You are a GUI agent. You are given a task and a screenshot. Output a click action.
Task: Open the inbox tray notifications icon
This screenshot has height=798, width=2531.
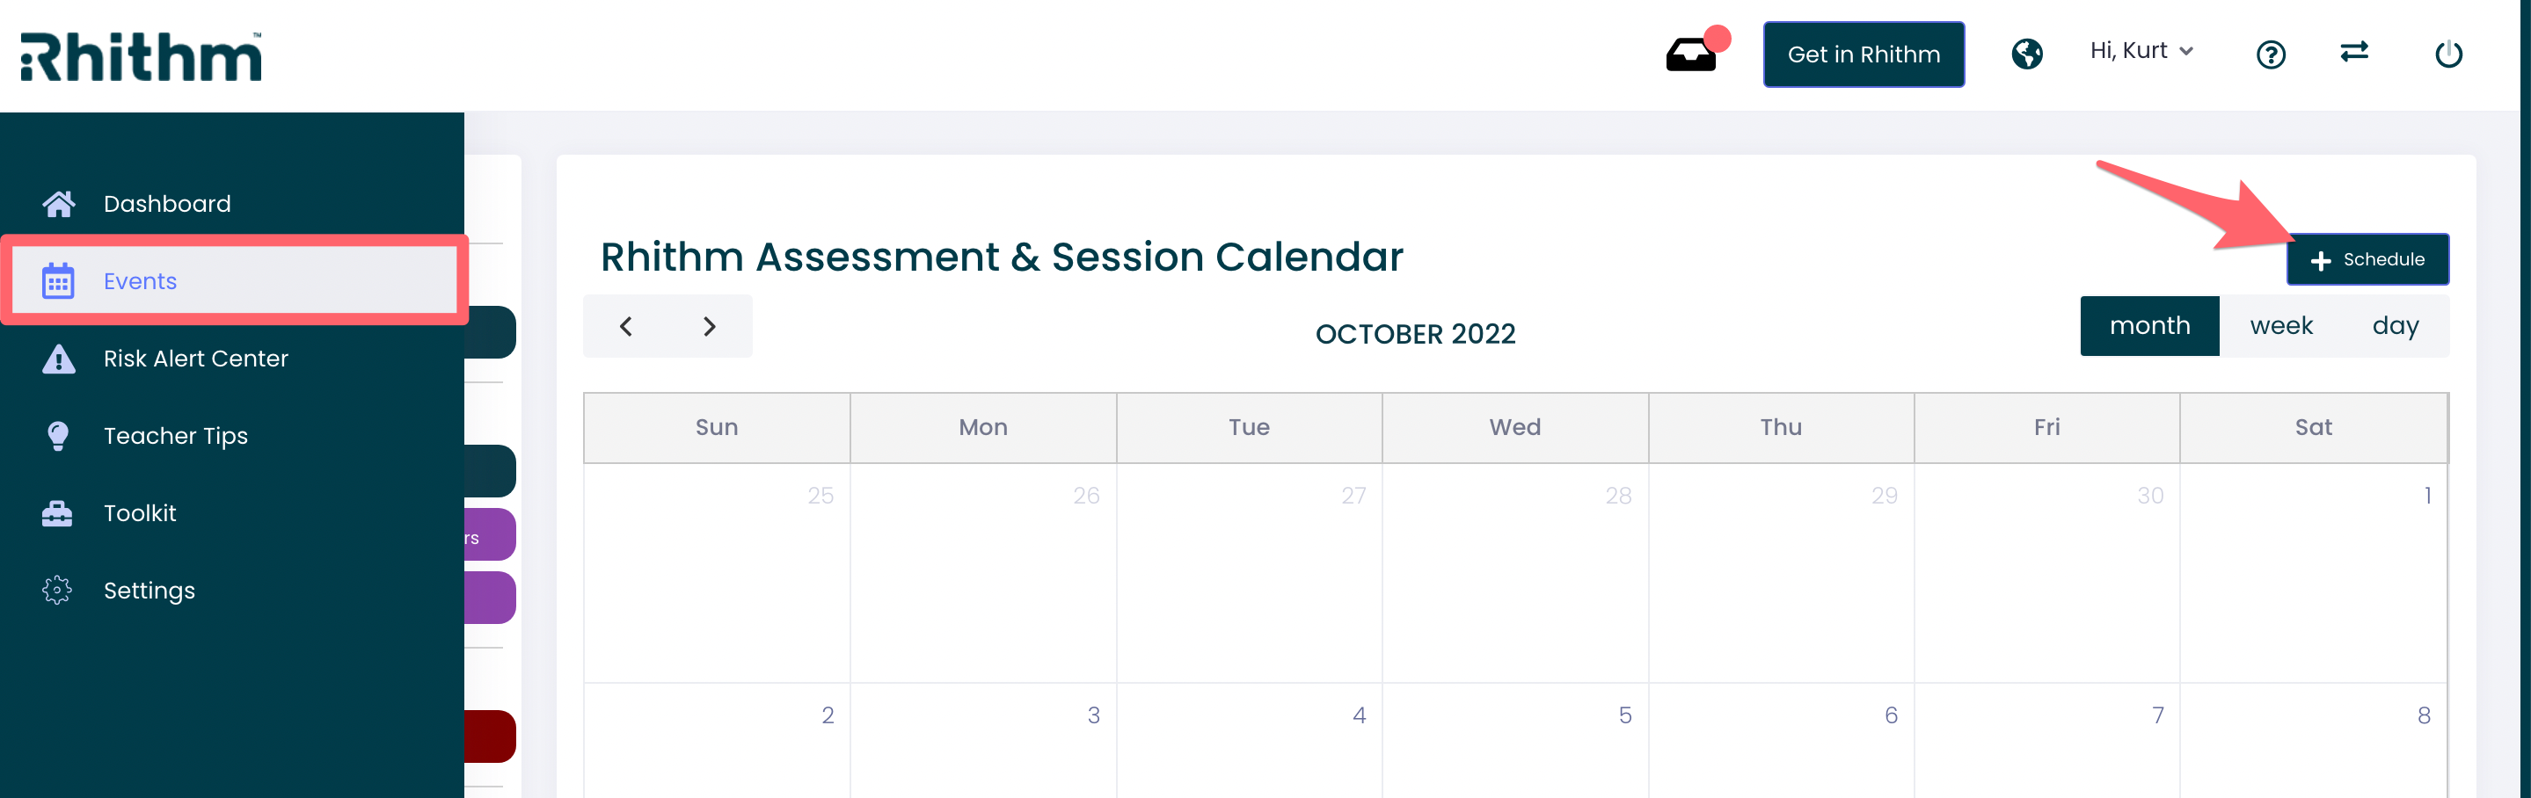(1691, 55)
